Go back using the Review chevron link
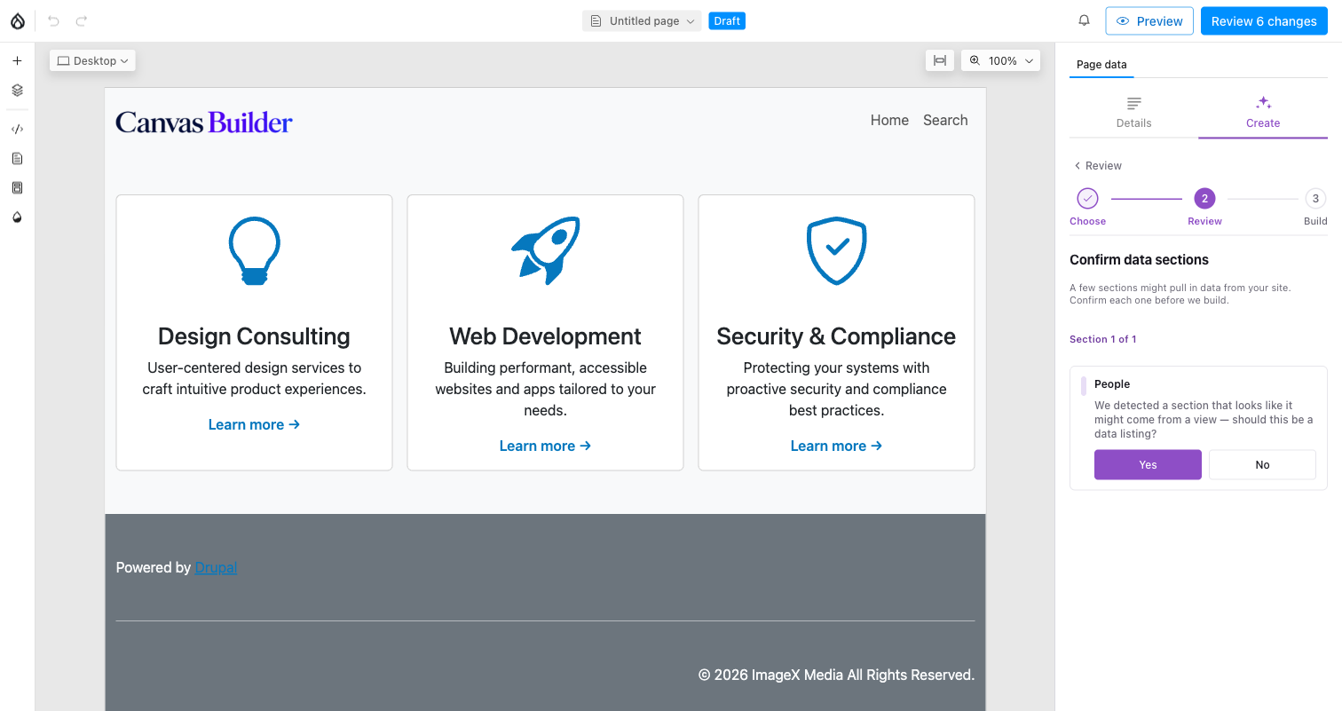1342x711 pixels. (x=1098, y=166)
